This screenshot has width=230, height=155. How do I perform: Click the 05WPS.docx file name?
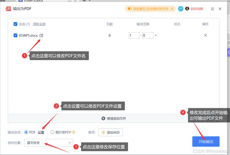pyautogui.click(x=28, y=35)
